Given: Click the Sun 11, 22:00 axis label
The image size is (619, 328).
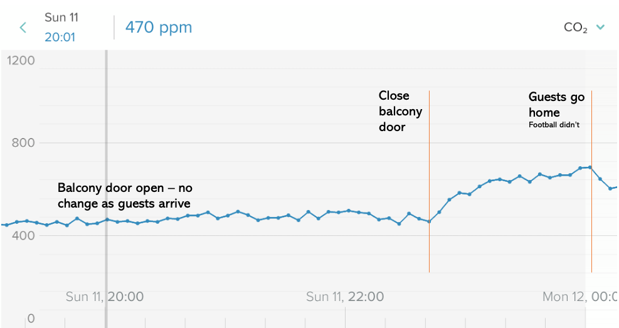Looking at the screenshot, I should coord(345,297).
